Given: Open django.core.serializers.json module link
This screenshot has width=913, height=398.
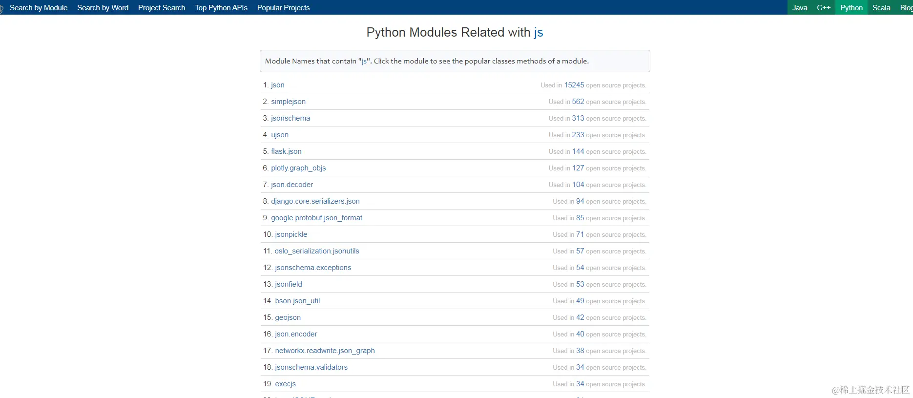Looking at the screenshot, I should (x=315, y=201).
